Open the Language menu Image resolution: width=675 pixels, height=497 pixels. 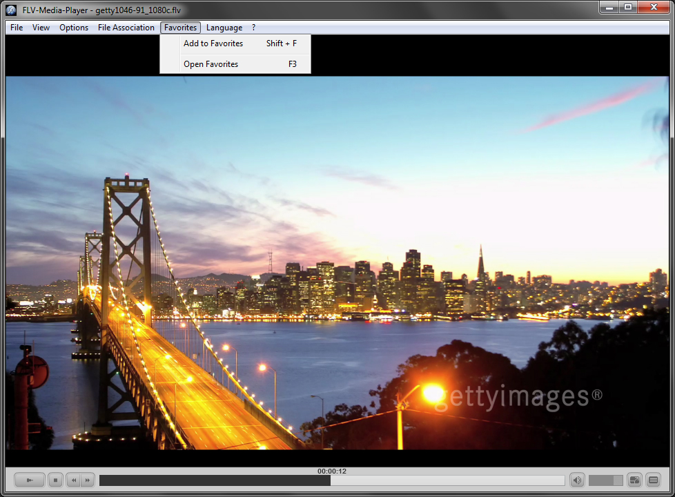point(224,28)
